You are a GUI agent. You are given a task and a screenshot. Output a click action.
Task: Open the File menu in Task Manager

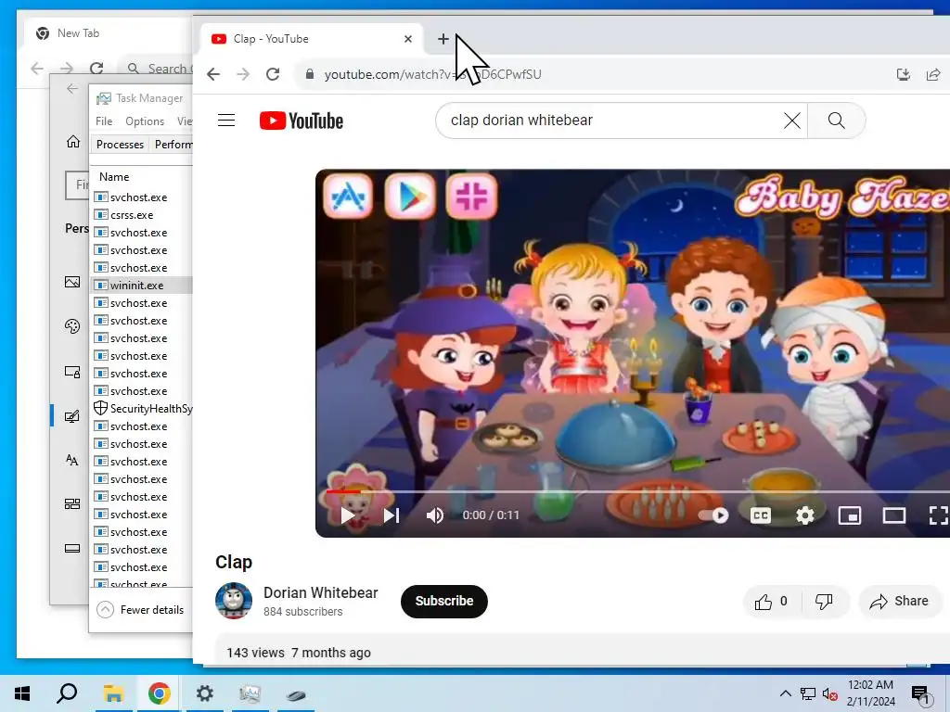point(104,121)
